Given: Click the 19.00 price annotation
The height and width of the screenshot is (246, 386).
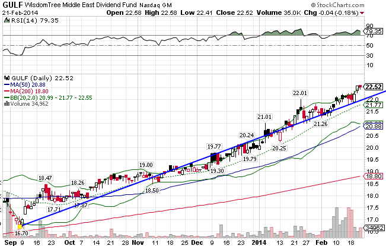Looking at the screenshot, I should (x=146, y=165).
